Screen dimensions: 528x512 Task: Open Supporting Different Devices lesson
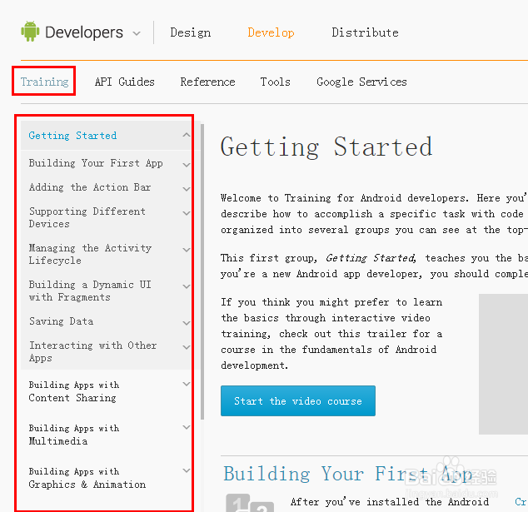pyautogui.click(x=87, y=217)
